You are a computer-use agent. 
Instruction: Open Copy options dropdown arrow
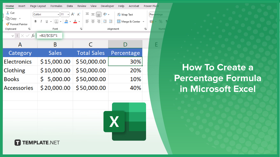pyautogui.click(x=20, y=18)
